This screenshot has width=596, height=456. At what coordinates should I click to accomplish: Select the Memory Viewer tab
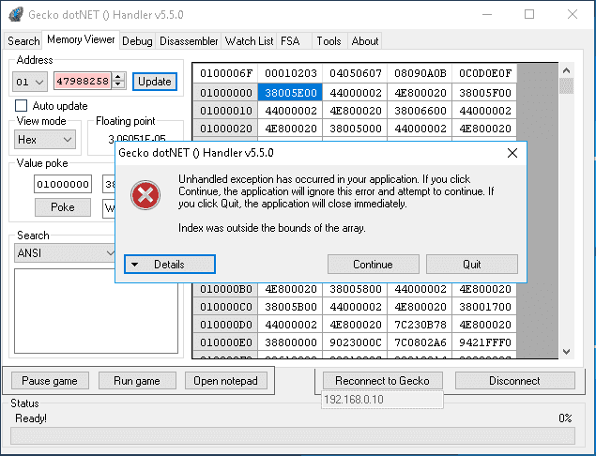click(x=81, y=39)
